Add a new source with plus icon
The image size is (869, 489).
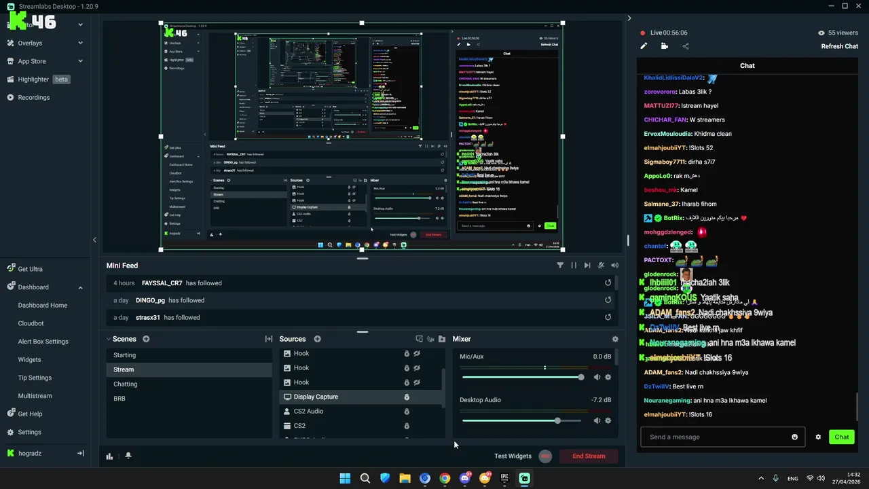point(317,339)
